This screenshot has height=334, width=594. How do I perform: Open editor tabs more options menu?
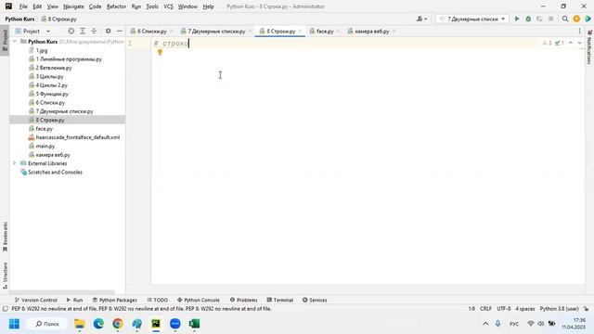579,31
